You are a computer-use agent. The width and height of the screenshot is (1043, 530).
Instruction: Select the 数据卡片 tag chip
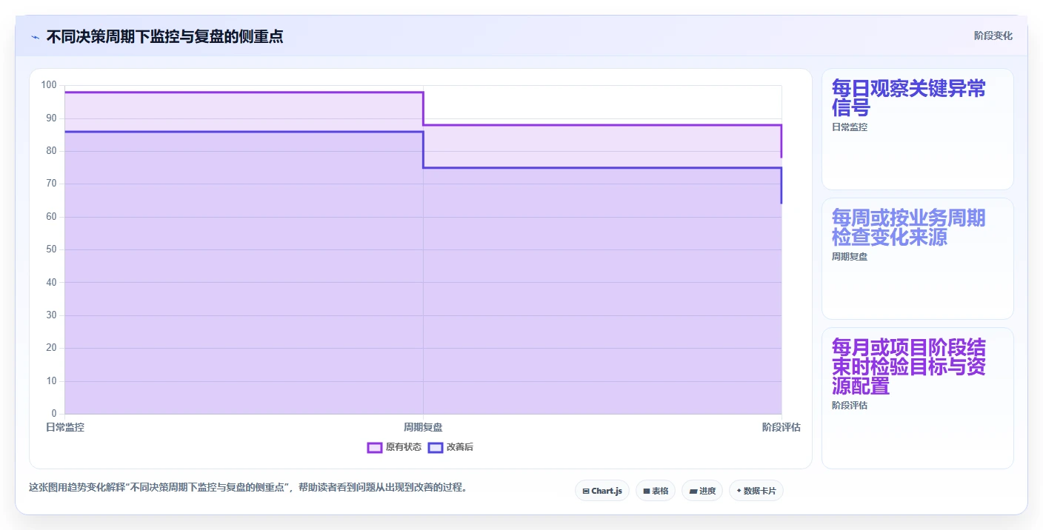756,491
